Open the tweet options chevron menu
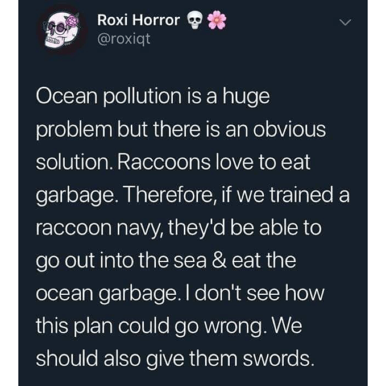This screenshot has width=386, height=386. 344,23
